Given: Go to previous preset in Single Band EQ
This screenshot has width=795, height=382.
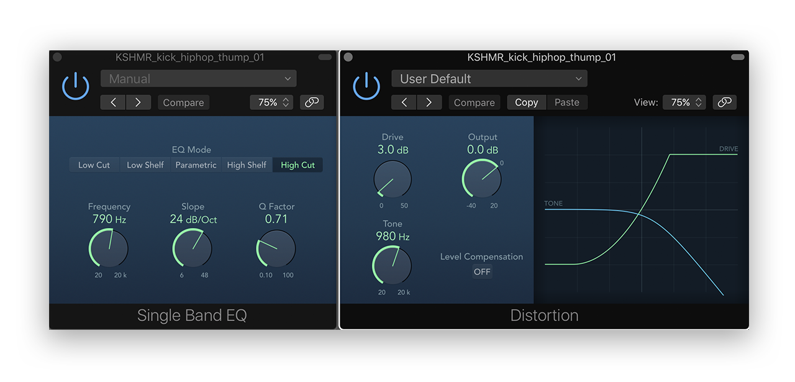Looking at the screenshot, I should tap(113, 102).
